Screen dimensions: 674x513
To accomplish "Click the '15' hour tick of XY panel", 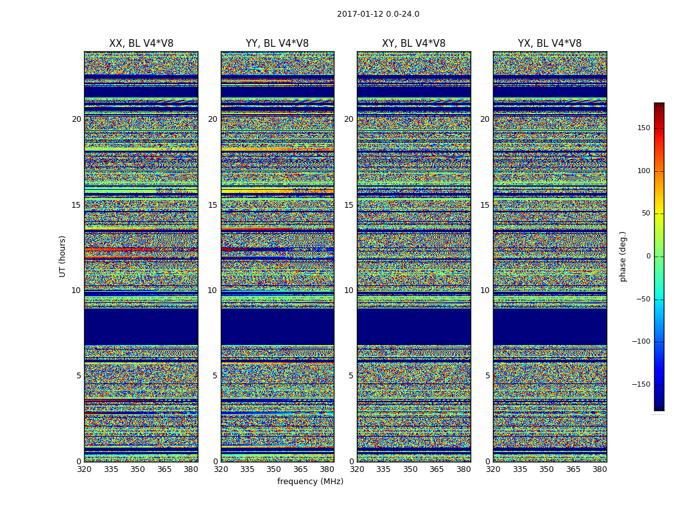I will (349, 205).
